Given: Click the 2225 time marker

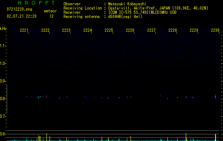Looking at the screenshot, I should [109, 30].
